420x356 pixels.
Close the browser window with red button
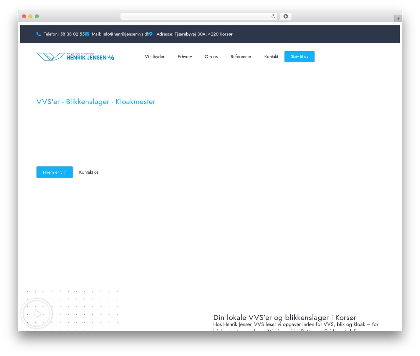(24, 16)
